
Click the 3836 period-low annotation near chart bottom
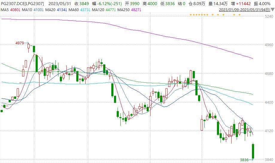(244, 160)
